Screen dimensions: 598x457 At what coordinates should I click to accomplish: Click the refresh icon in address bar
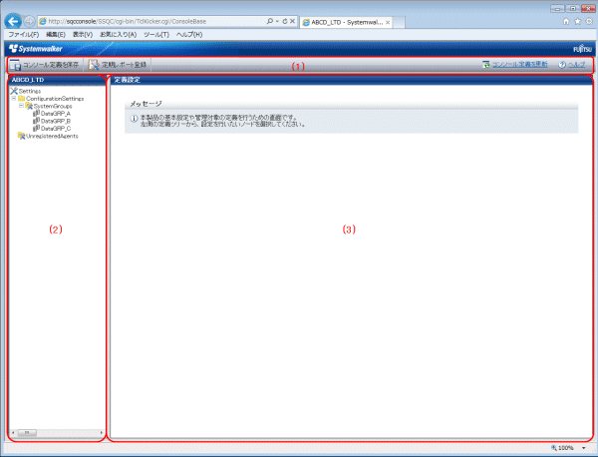[285, 21]
